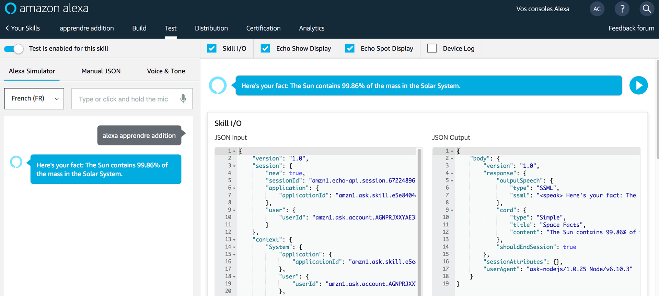Click apprendre addition skill name
The width and height of the screenshot is (659, 296).
tap(86, 28)
